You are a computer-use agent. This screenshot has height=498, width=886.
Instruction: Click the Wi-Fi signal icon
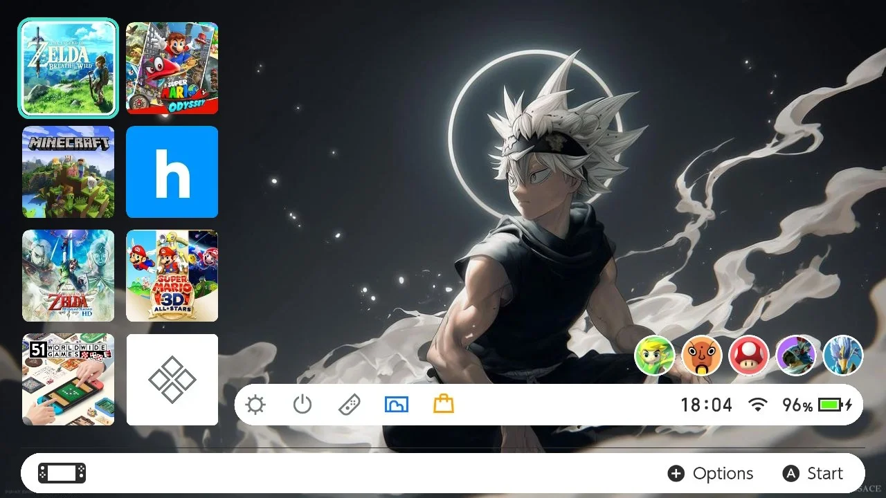click(x=759, y=405)
